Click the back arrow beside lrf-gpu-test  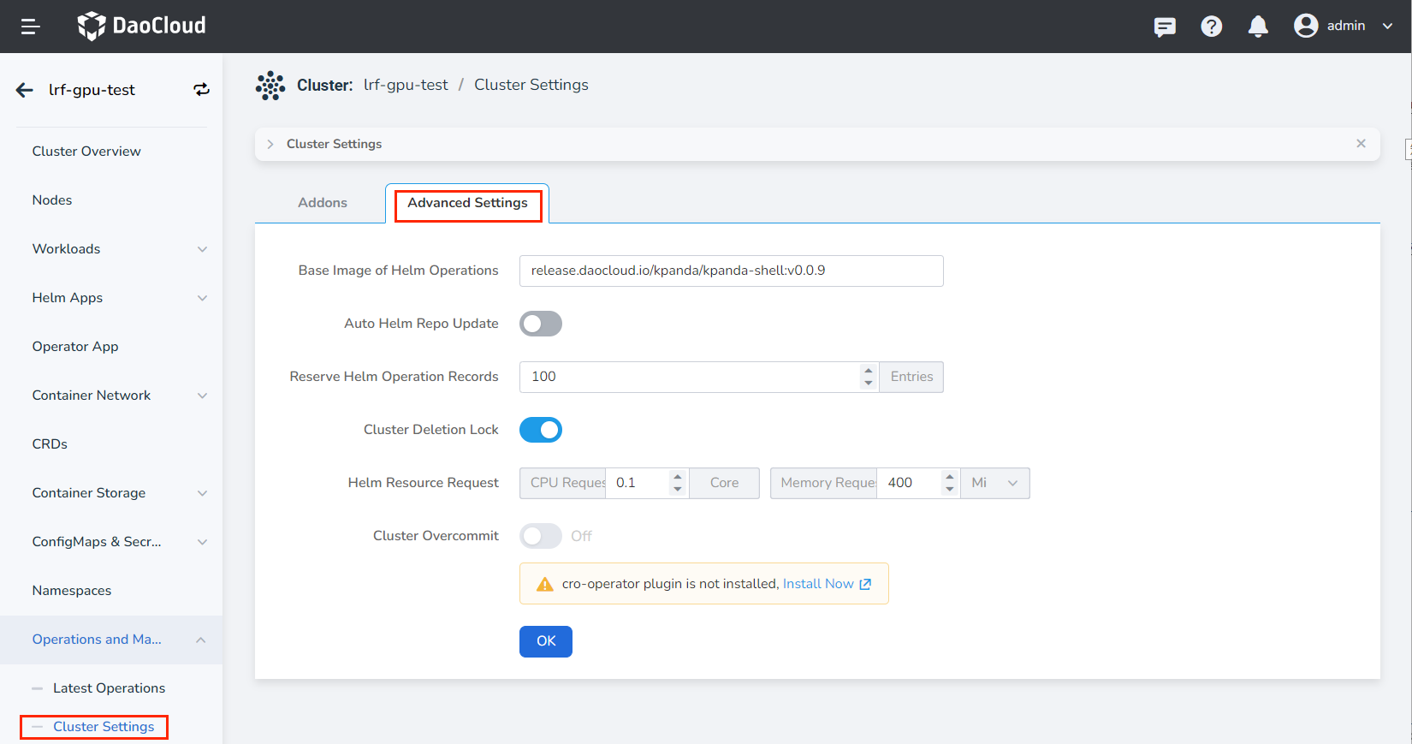pyautogui.click(x=25, y=90)
